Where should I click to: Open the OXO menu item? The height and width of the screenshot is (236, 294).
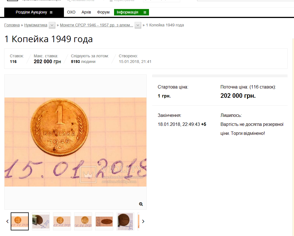pyautogui.click(x=71, y=12)
